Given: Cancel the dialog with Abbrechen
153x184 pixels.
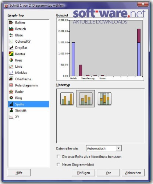Looking at the screenshot, I should click(133, 173).
